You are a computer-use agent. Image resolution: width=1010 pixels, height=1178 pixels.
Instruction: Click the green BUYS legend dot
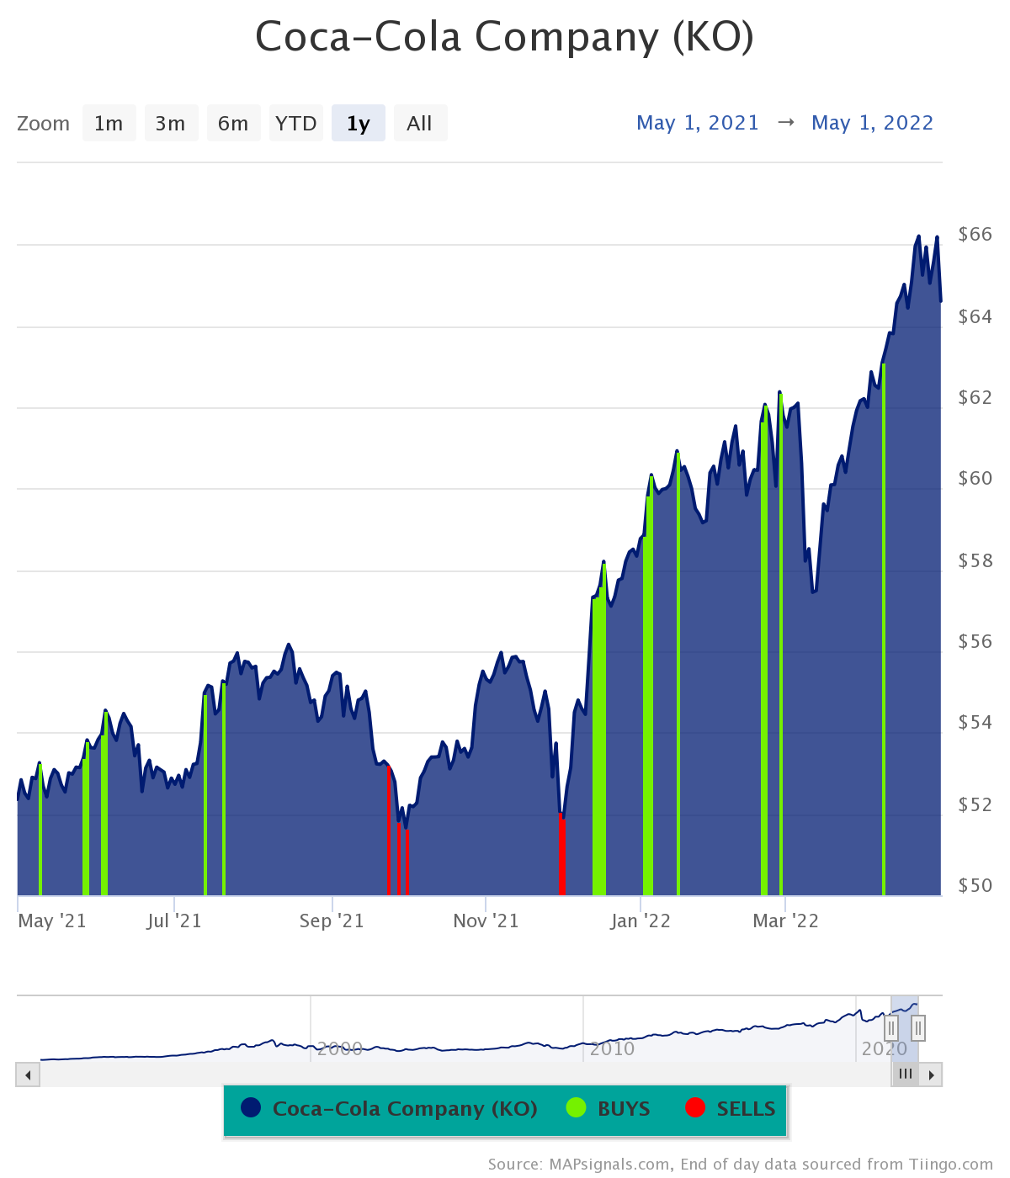576,1107
